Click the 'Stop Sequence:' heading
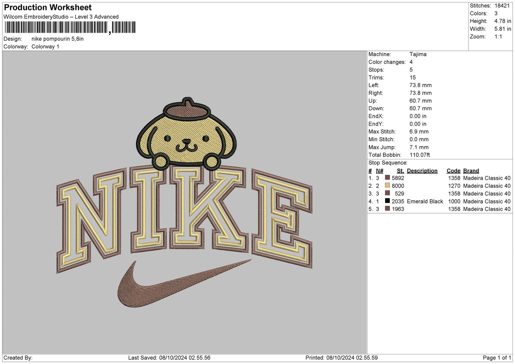The height and width of the screenshot is (364, 515). 388,163
